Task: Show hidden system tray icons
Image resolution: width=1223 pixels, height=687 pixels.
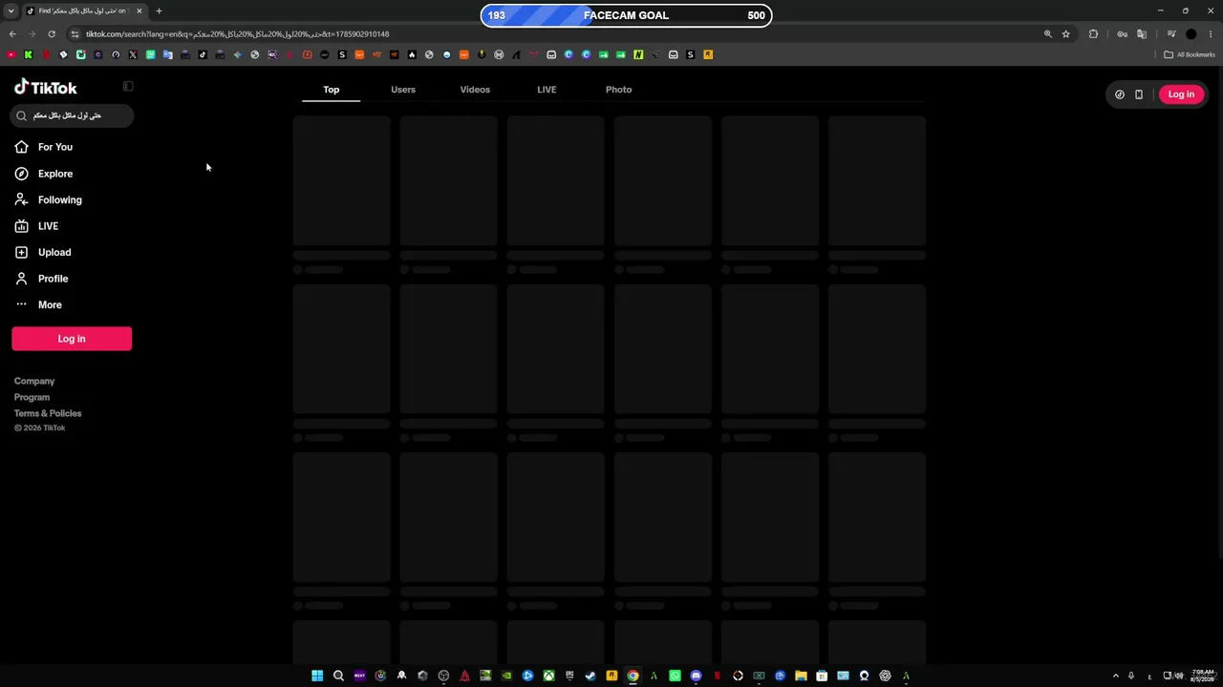Action: point(1115,676)
